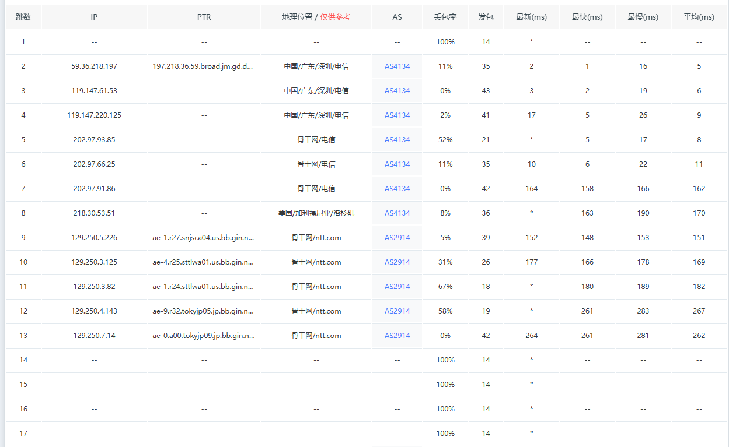The image size is (729, 447).
Task: Click average value 267 in hop 12
Action: pyautogui.click(x=699, y=311)
